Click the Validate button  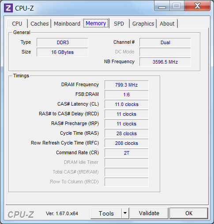tap(149, 213)
